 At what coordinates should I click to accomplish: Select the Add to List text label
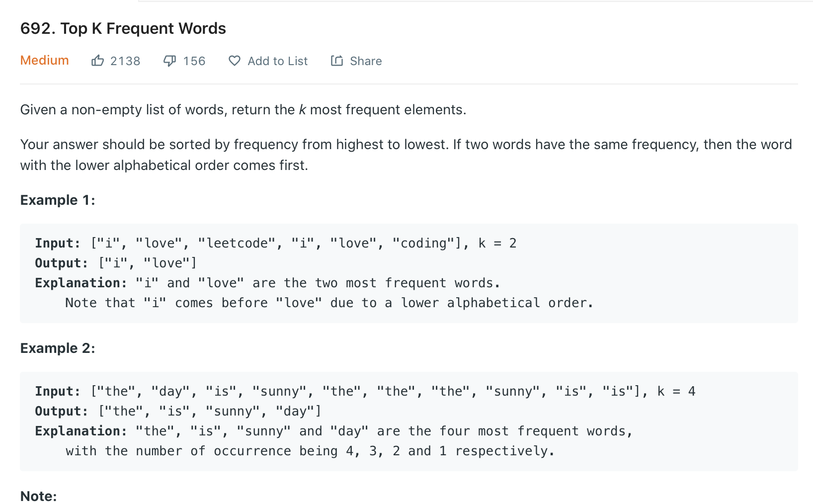(x=278, y=61)
